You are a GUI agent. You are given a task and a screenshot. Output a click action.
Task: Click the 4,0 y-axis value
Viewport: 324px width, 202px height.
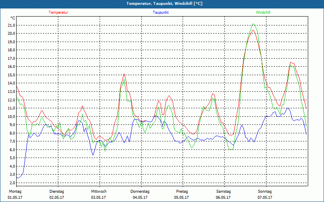pos(12,166)
